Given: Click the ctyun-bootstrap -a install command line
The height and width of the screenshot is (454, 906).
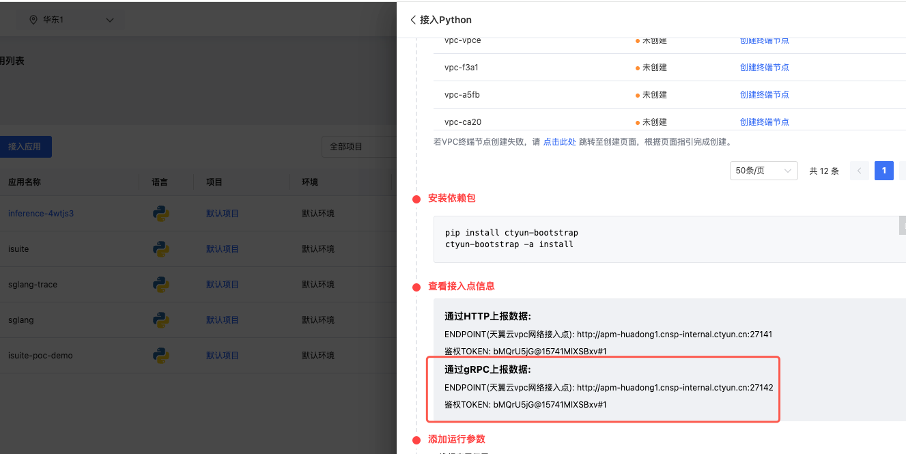Looking at the screenshot, I should pos(509,244).
